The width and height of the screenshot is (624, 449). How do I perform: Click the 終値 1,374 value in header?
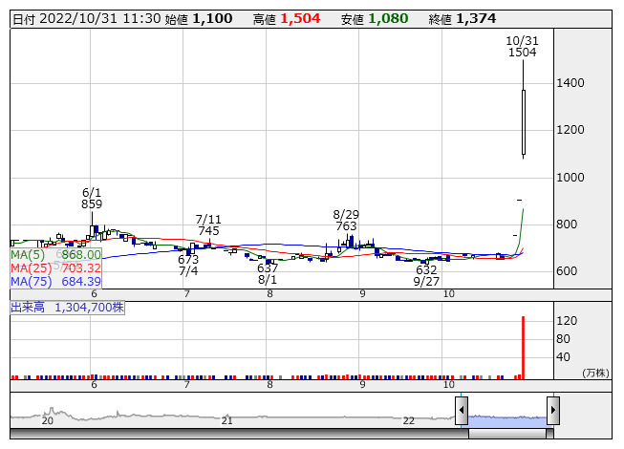[477, 19]
